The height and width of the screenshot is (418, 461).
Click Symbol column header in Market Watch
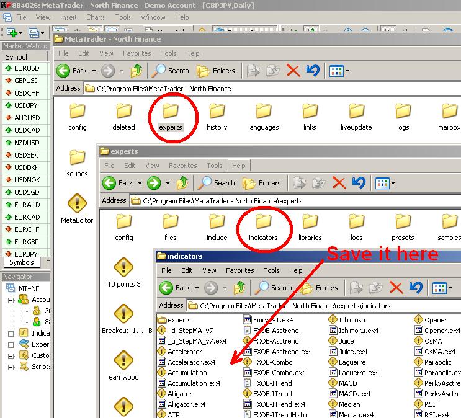(x=25, y=56)
